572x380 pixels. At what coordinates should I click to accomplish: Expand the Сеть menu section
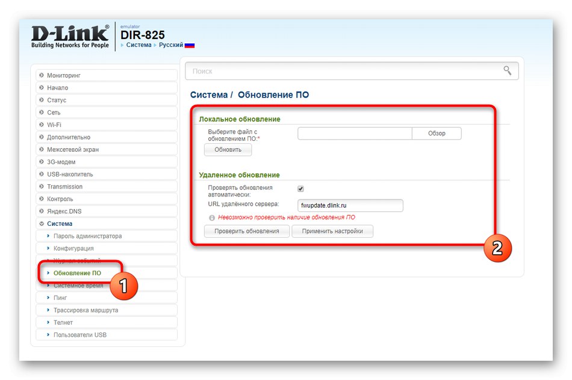click(107, 113)
